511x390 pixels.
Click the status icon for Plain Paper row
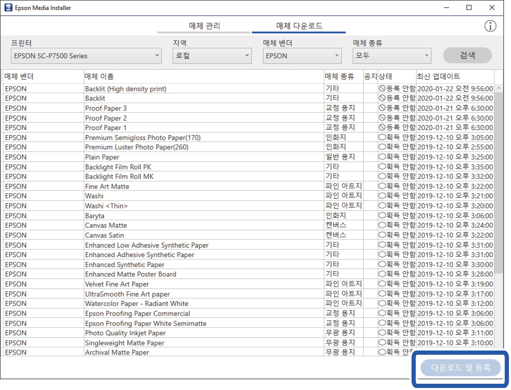coord(382,157)
